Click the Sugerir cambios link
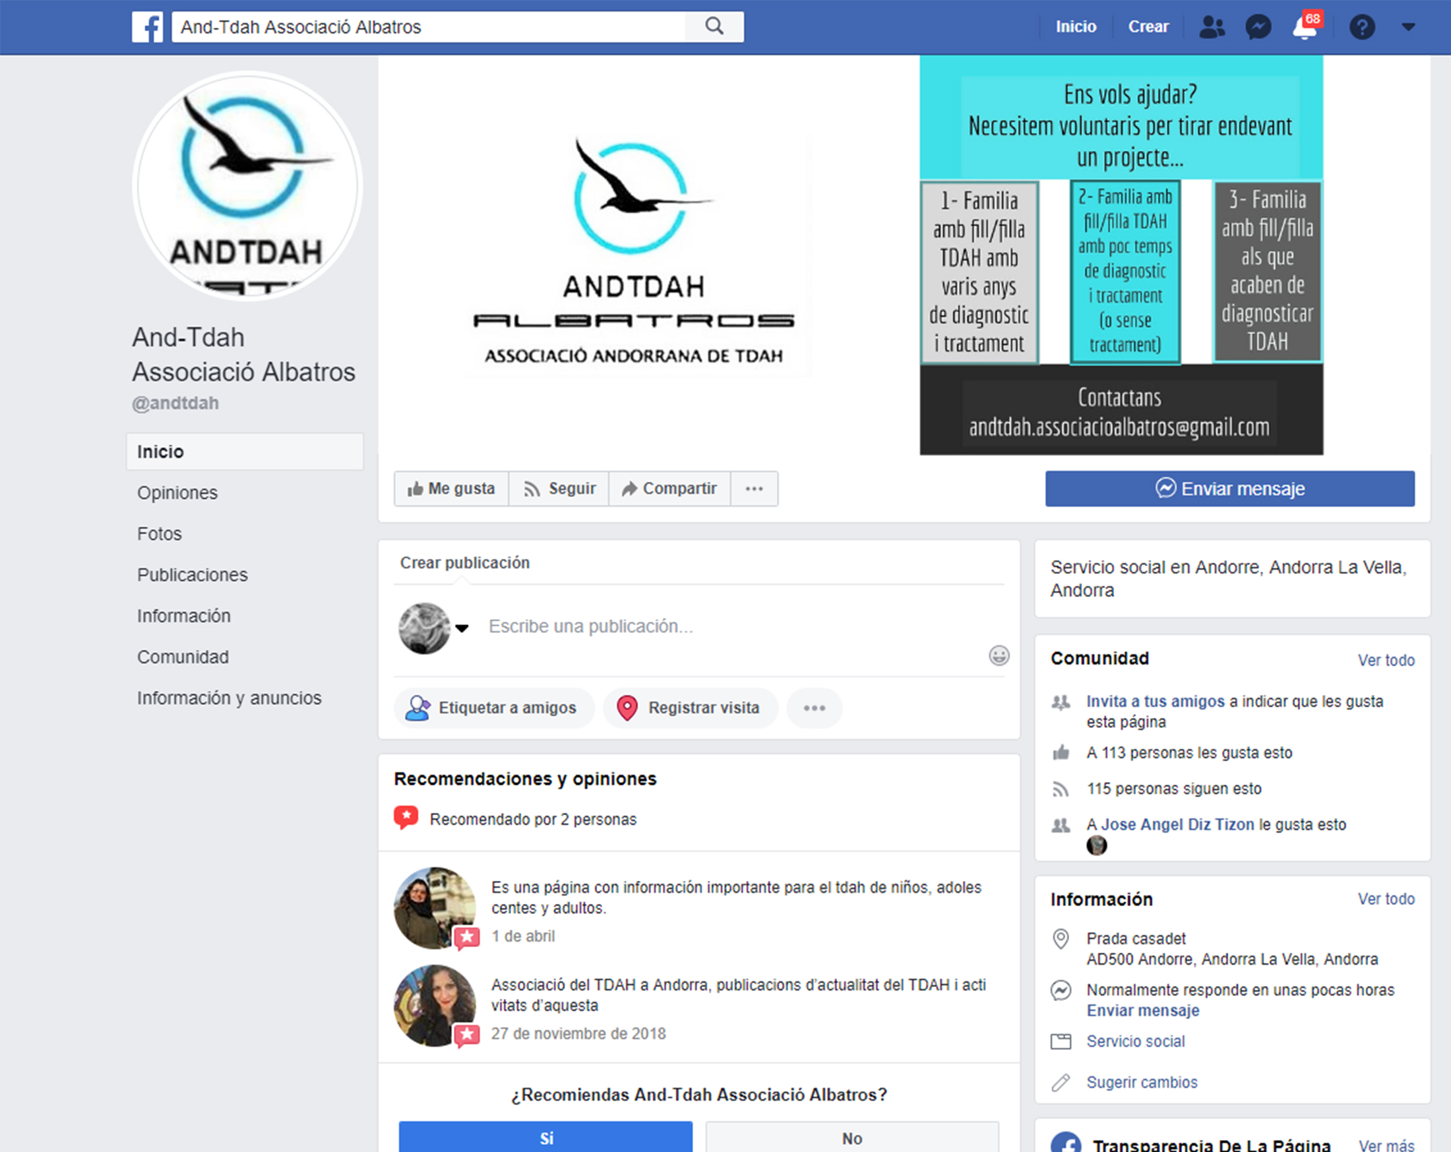Image resolution: width=1451 pixels, height=1152 pixels. (1142, 1083)
